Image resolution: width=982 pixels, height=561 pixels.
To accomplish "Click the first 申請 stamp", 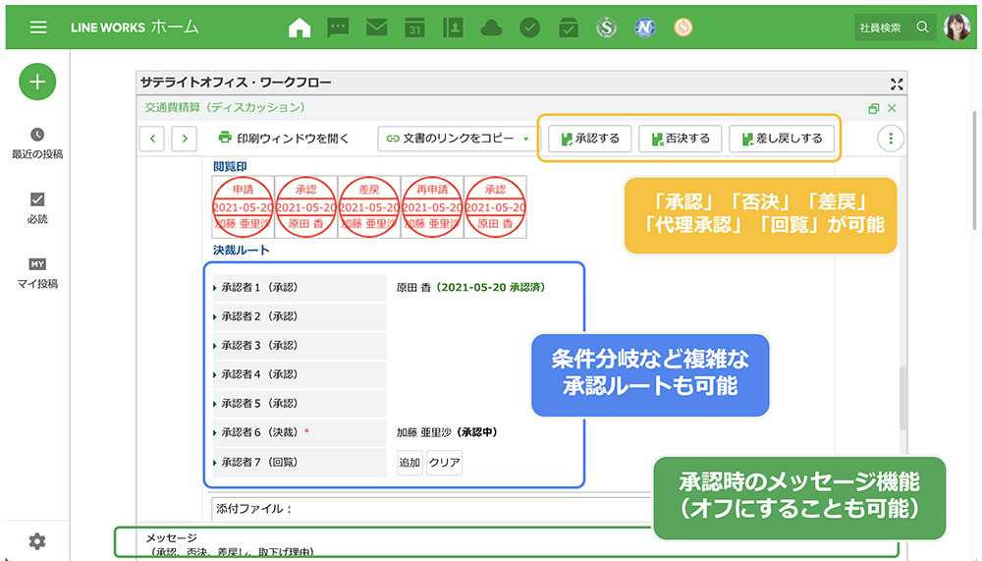I will (244, 207).
